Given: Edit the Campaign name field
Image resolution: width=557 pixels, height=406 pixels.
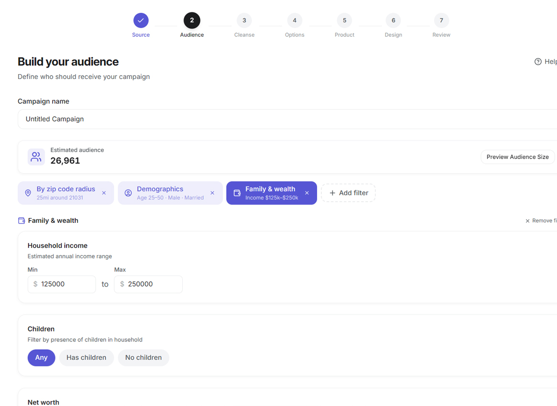Looking at the screenshot, I should tap(287, 119).
